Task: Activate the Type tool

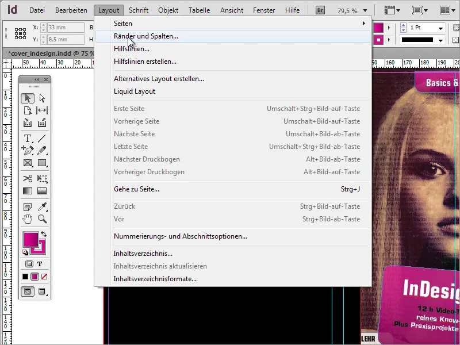Action: tap(28, 138)
